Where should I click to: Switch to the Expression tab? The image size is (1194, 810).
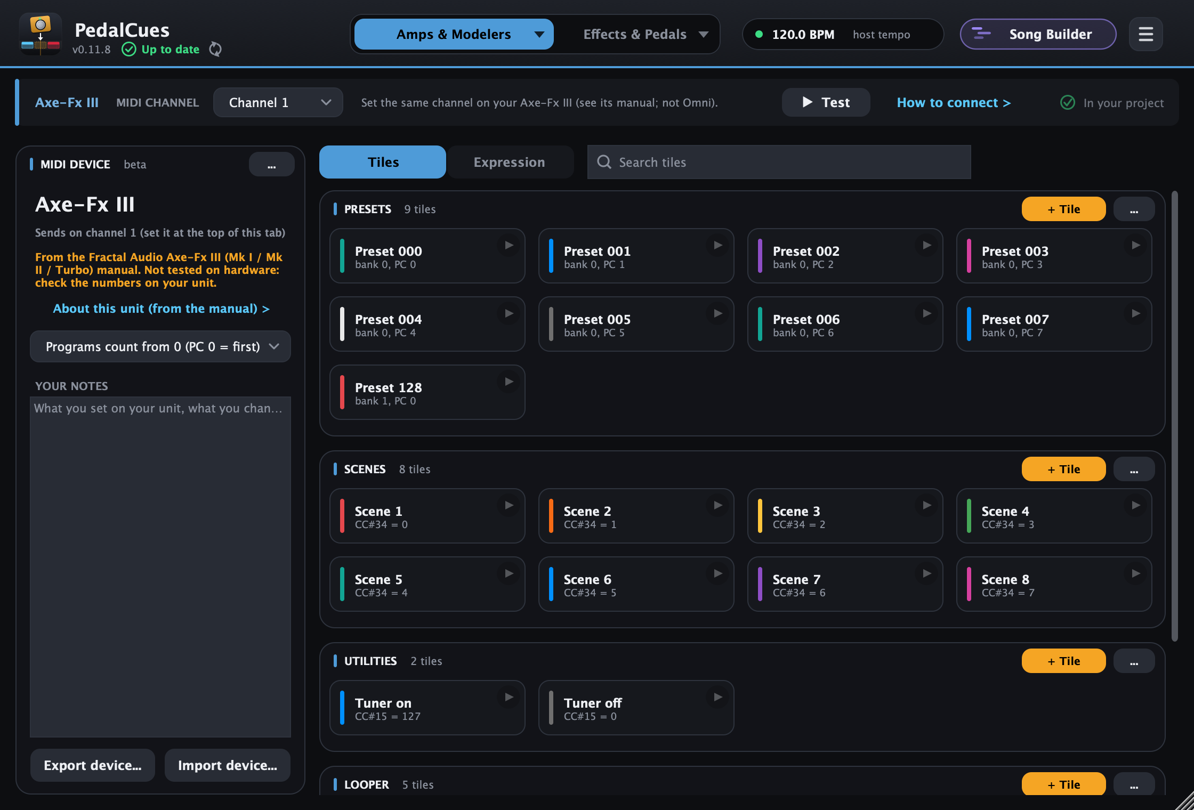(510, 162)
